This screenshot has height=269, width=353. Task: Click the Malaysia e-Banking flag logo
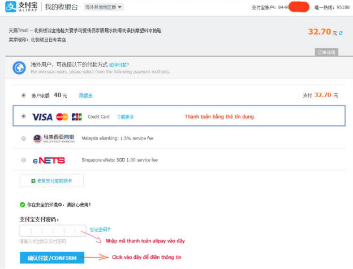tap(54, 138)
